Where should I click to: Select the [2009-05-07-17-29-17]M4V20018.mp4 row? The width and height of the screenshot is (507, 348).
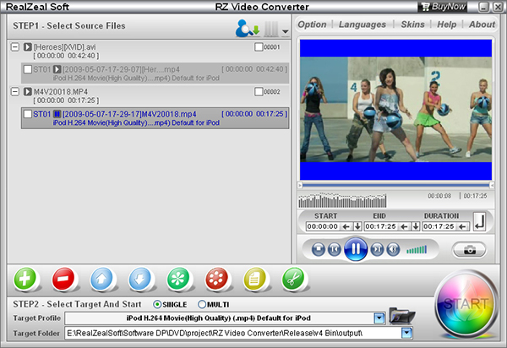(x=155, y=118)
